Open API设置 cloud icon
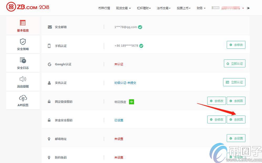The width and height of the screenshot is (262, 163). pyautogui.click(x=23, y=98)
